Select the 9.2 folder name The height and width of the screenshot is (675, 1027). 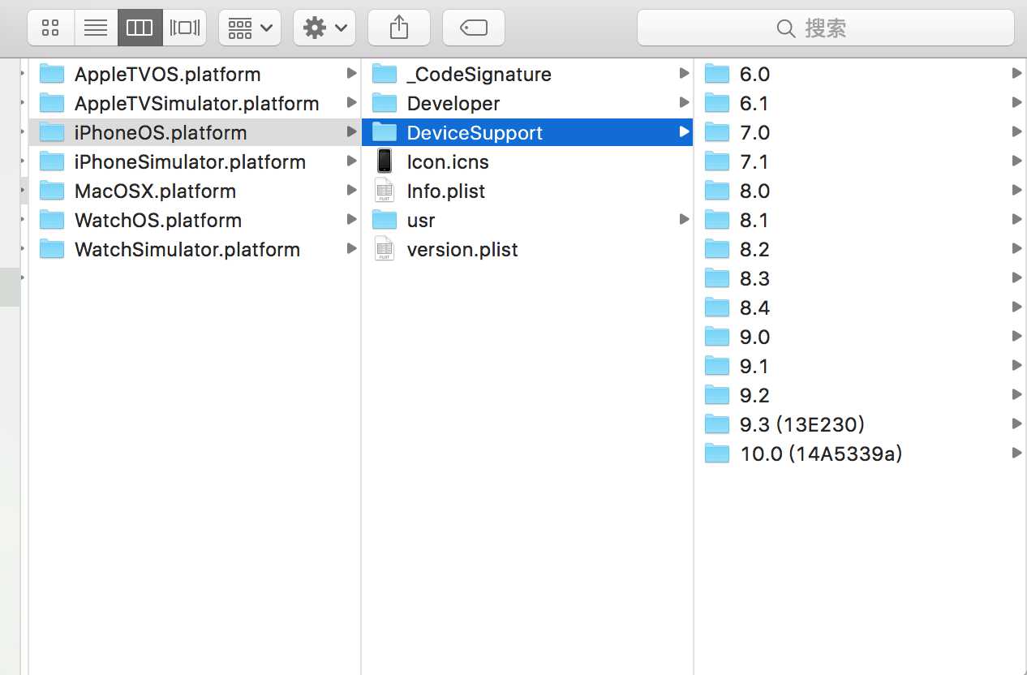754,396
